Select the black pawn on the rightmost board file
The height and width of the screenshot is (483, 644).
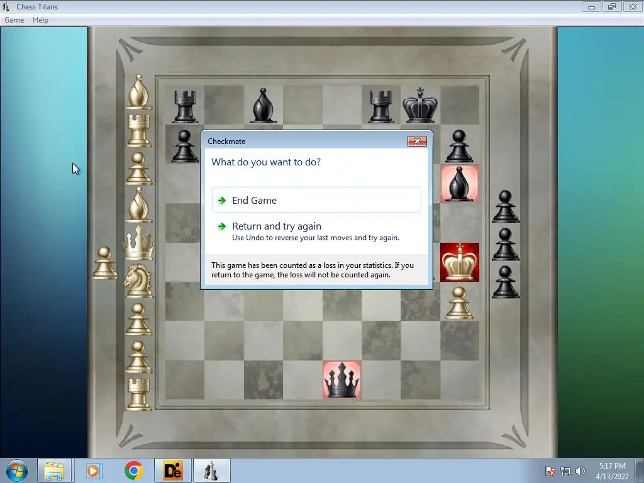(459, 146)
